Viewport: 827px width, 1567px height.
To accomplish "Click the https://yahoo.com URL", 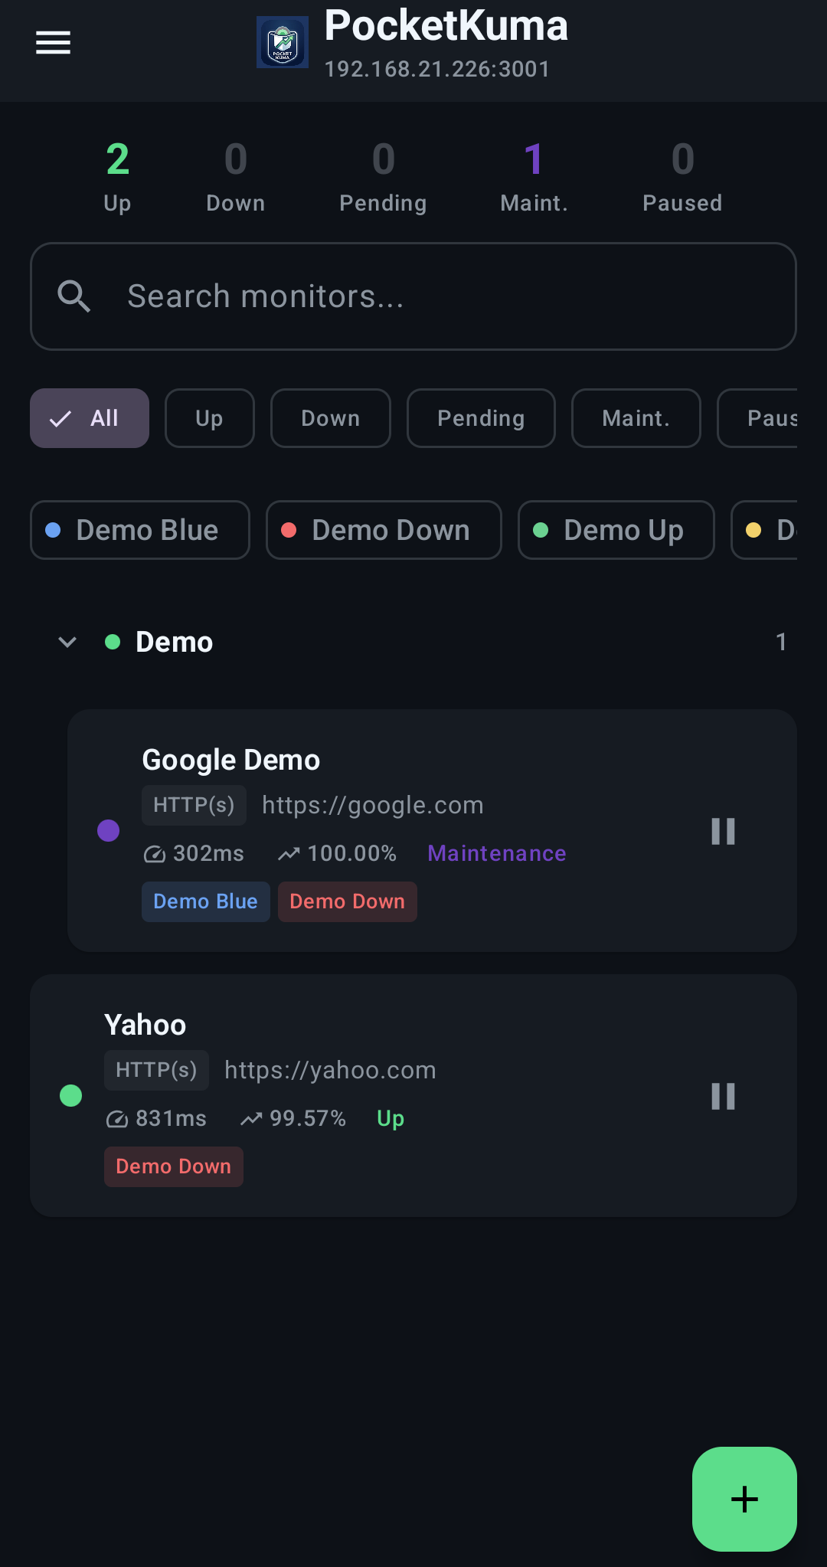I will coord(330,1070).
